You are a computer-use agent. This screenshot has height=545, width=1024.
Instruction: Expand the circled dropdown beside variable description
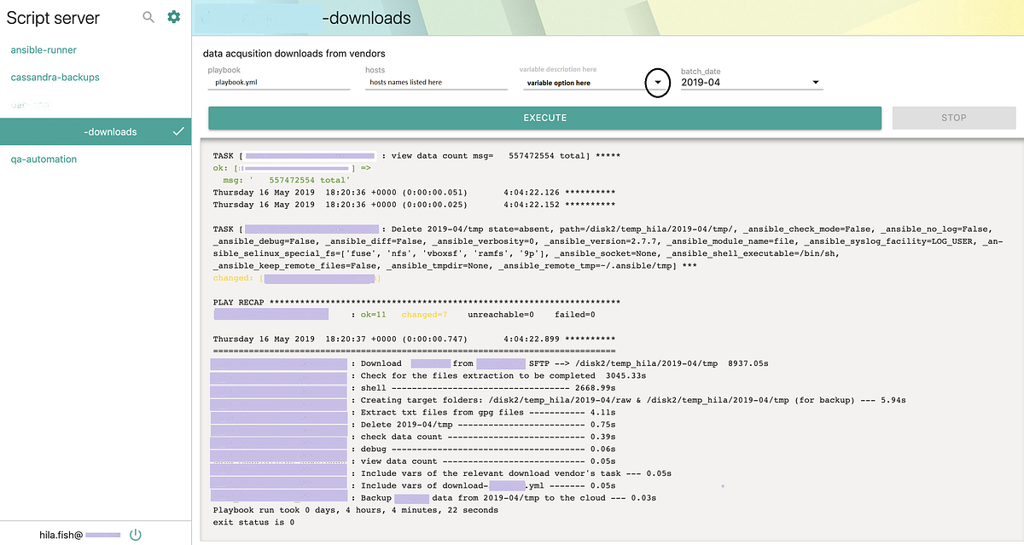click(x=657, y=82)
